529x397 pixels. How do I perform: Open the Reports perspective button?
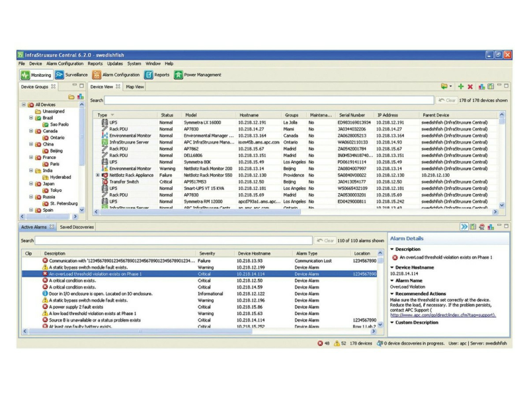coord(157,75)
